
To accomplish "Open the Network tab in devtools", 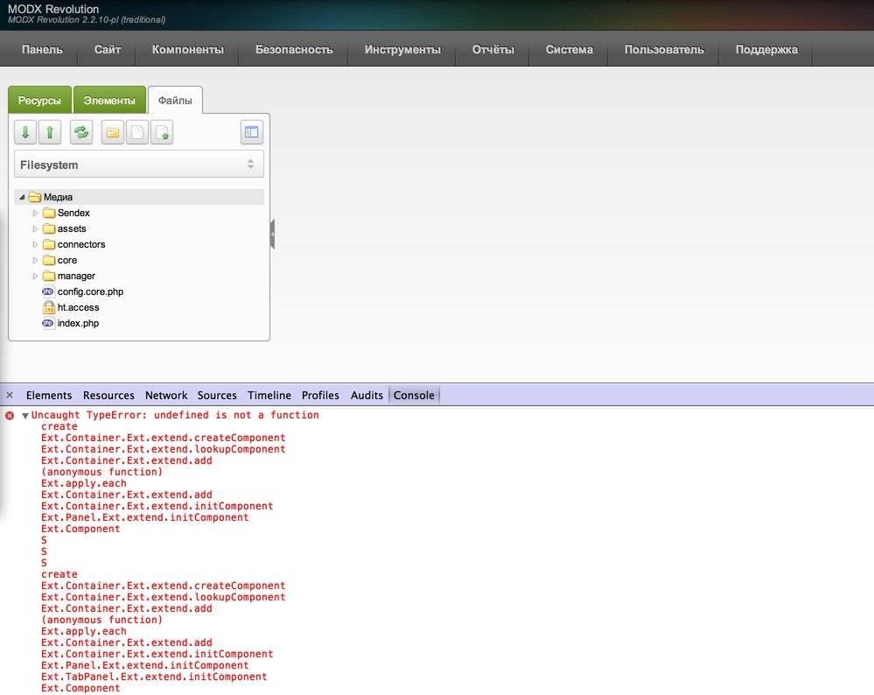I will (x=166, y=396).
